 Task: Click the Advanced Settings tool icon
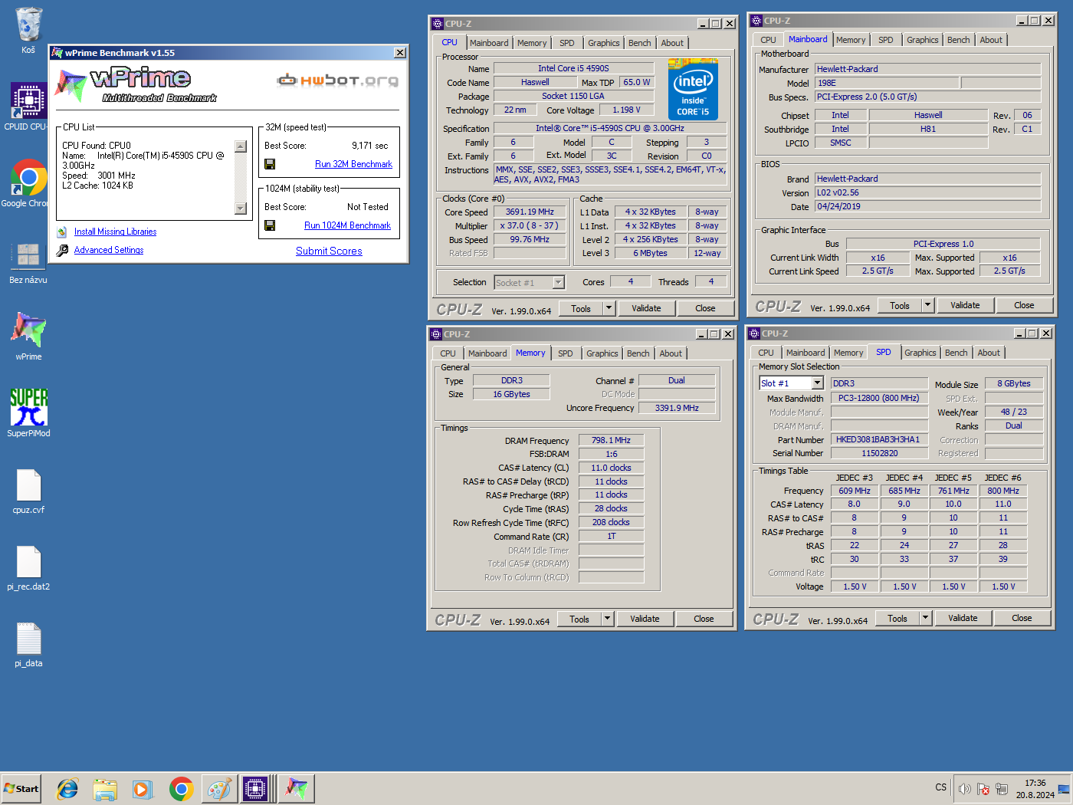pyautogui.click(x=62, y=250)
